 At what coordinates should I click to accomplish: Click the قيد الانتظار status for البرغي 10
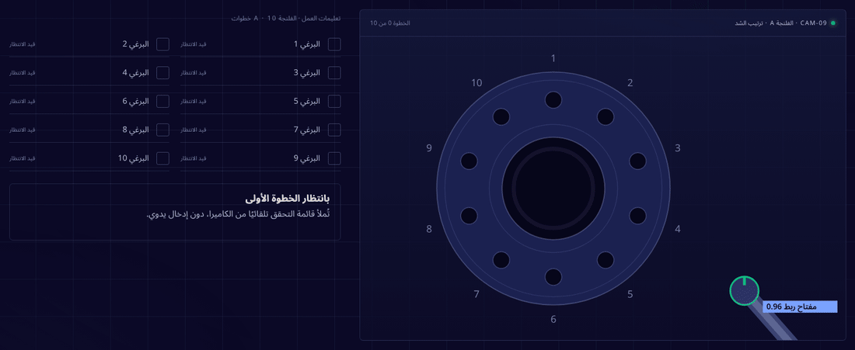pyautogui.click(x=23, y=158)
